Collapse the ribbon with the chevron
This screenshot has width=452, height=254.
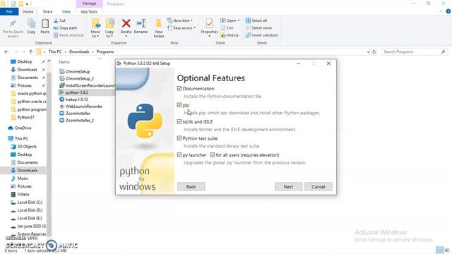(x=441, y=11)
